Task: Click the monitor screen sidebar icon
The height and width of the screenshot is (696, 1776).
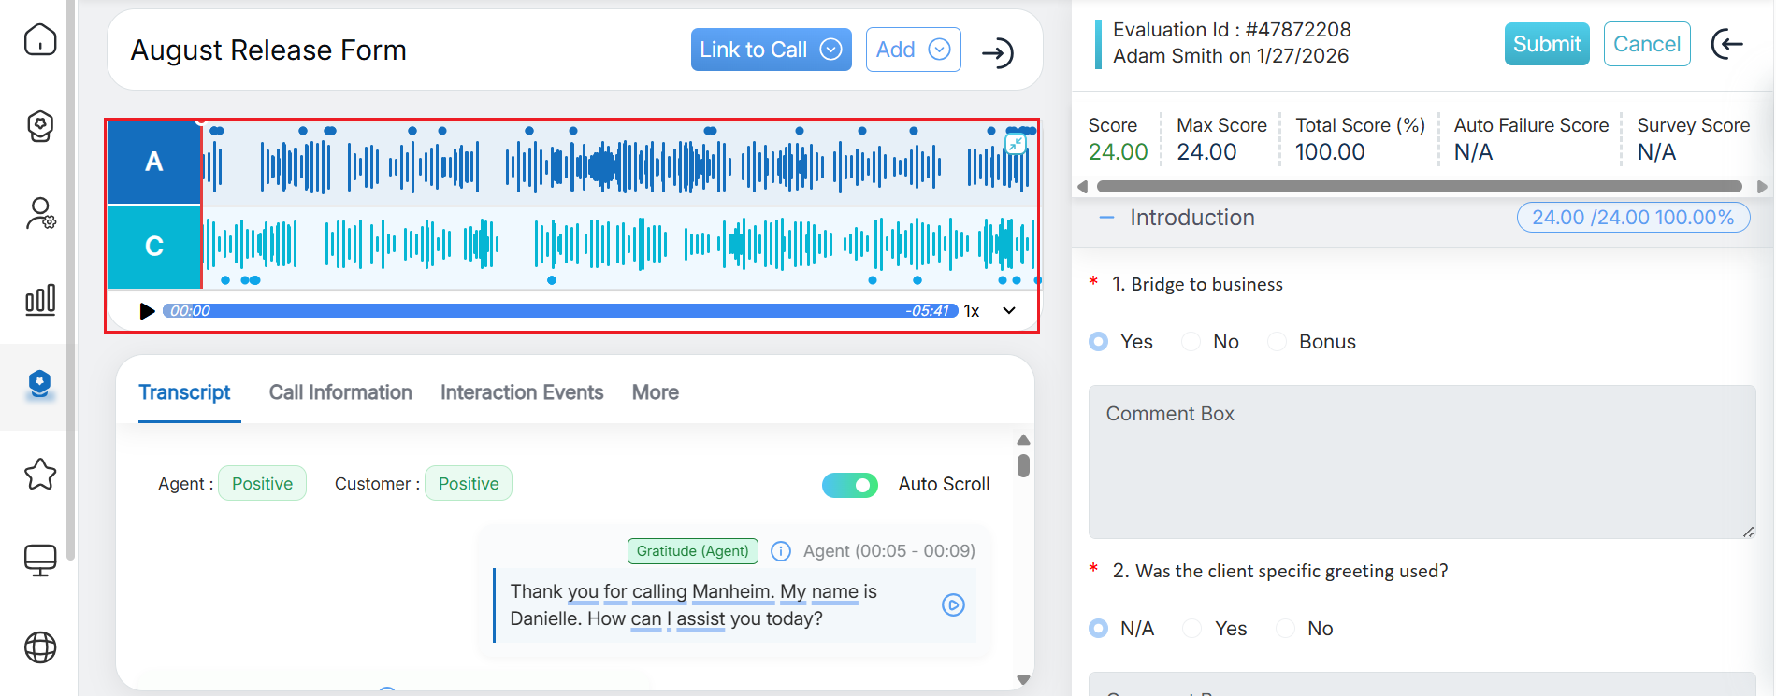Action: pos(40,561)
